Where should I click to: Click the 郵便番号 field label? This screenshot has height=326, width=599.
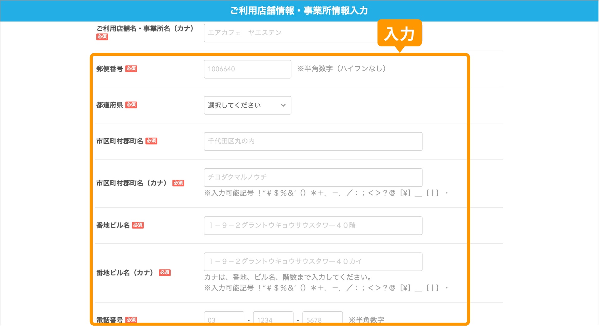(x=110, y=69)
